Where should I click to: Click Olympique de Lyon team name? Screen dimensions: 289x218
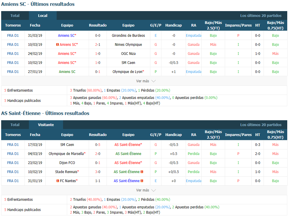coord(127,72)
